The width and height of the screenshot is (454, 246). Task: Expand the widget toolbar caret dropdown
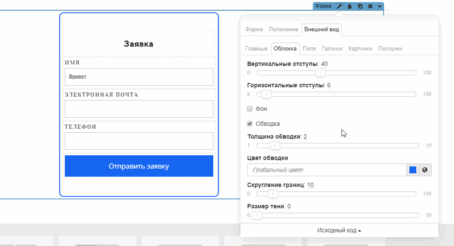click(380, 6)
